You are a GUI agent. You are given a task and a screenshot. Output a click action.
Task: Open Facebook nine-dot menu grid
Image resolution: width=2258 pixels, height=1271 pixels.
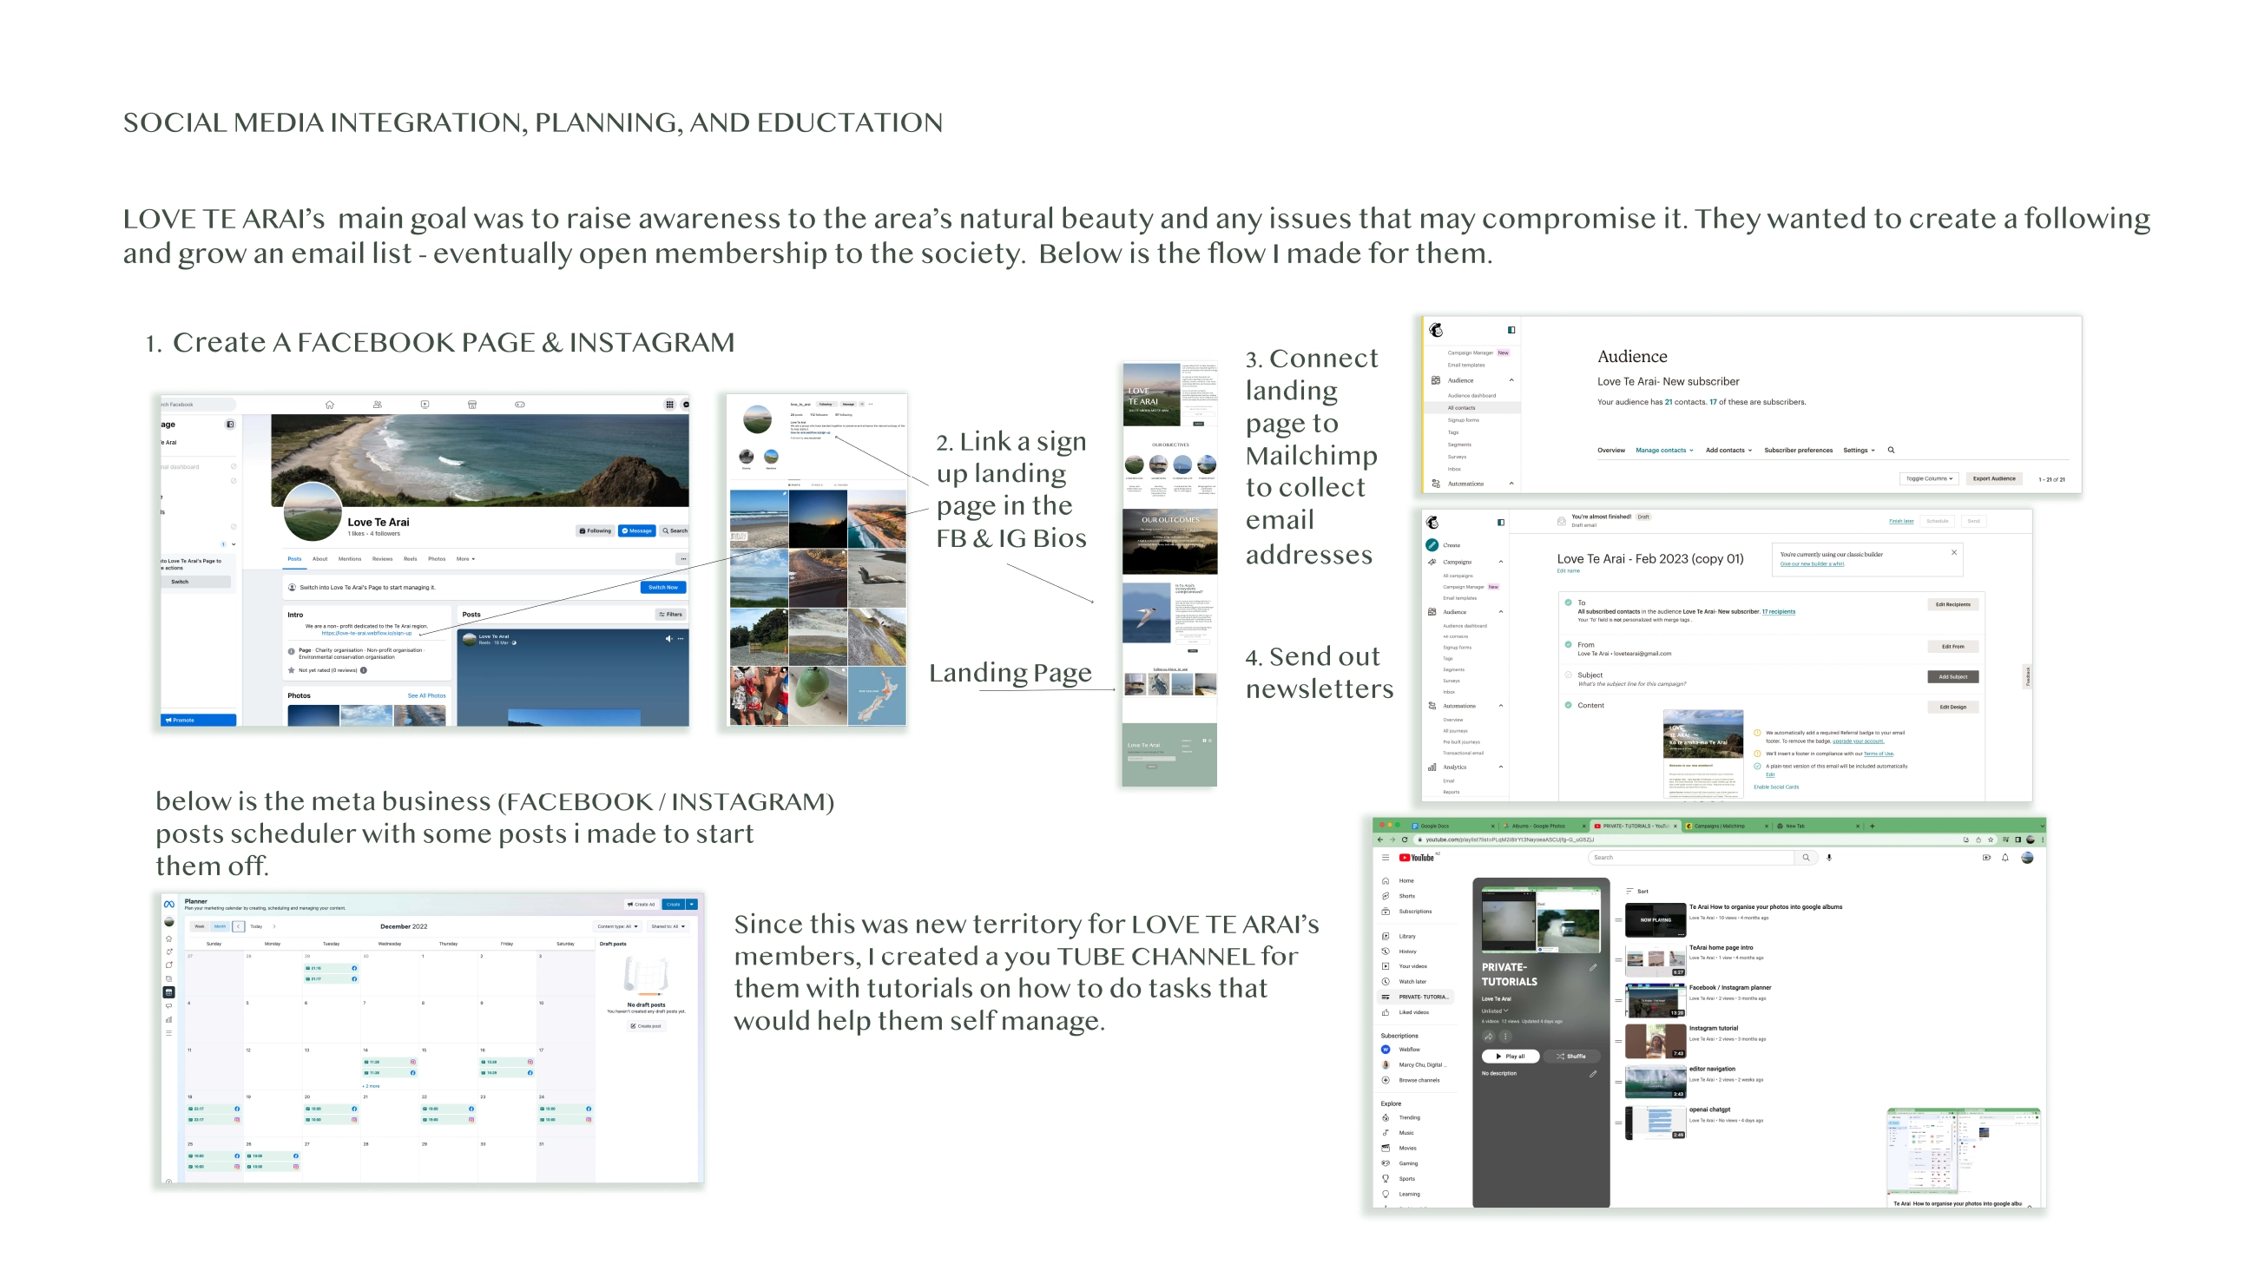tap(669, 404)
